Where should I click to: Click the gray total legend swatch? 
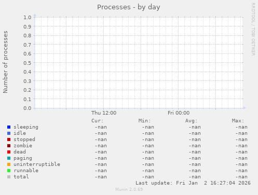[9, 177]
